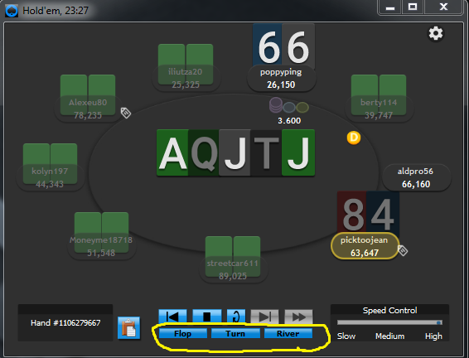Adjust the Speed Control slider
469x358 pixels.
pos(389,322)
